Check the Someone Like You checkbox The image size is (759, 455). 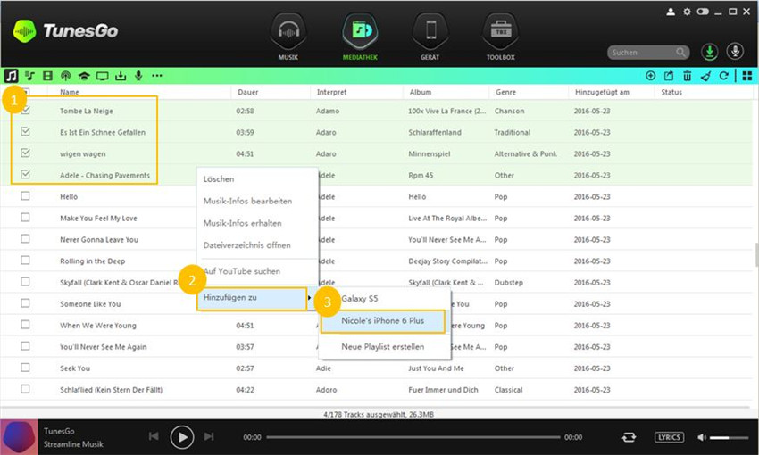tap(25, 302)
